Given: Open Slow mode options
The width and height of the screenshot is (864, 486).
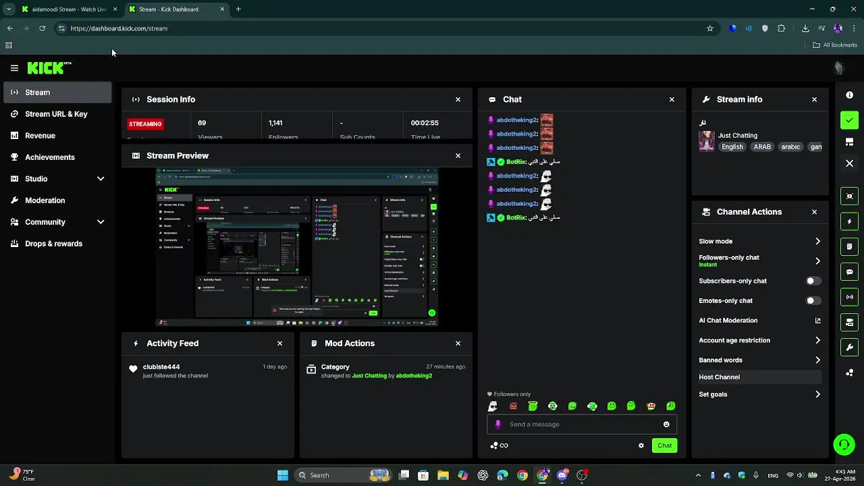Looking at the screenshot, I should click(x=760, y=242).
